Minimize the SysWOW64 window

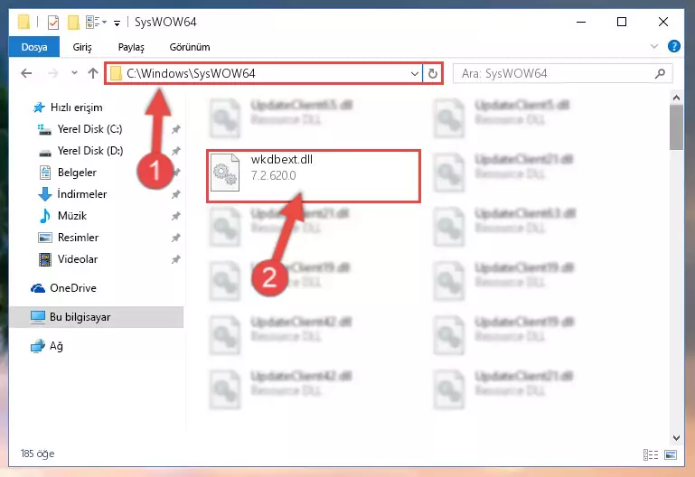click(580, 22)
